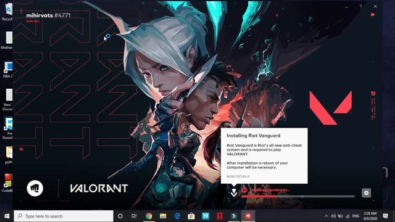Click the installation progress bar
This screenshot has width=395, height=222.
coord(298,196)
